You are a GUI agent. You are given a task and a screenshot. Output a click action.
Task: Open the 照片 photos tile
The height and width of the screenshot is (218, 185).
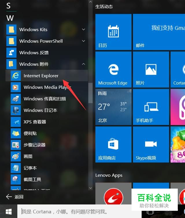pos(151,69)
